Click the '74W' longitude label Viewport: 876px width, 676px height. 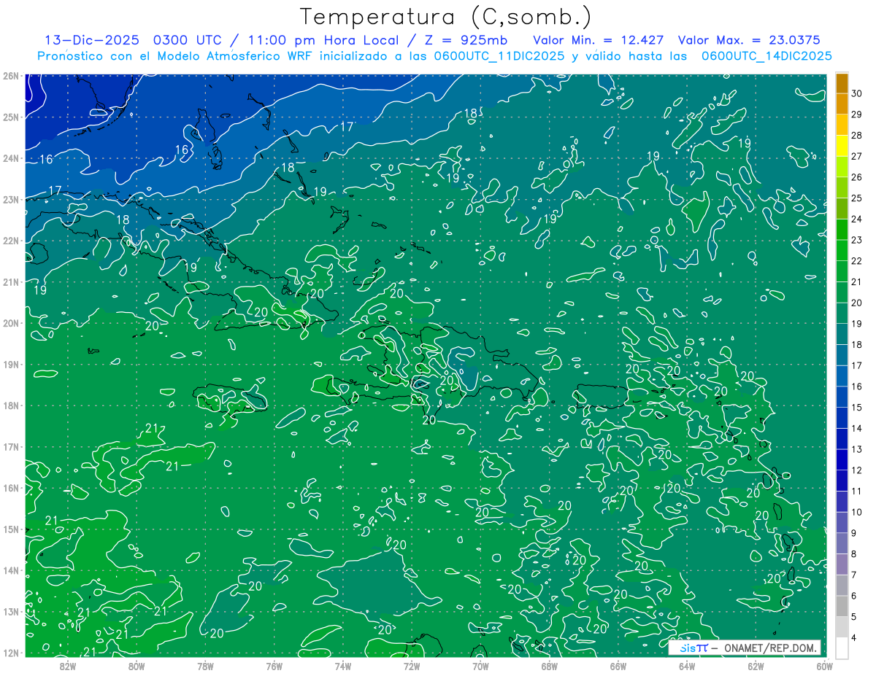[x=343, y=667]
